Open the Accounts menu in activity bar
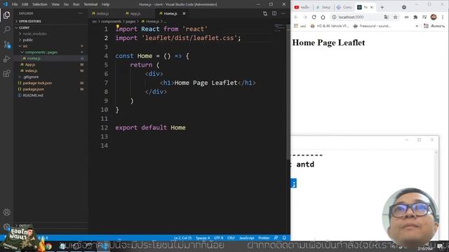 [x=7, y=212]
